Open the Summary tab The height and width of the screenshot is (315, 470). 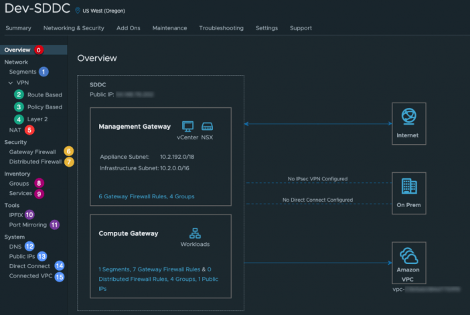18,28
